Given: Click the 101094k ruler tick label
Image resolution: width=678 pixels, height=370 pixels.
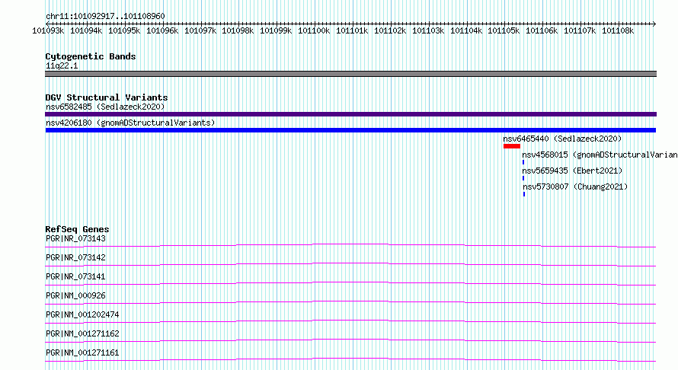Looking at the screenshot, I should [86, 30].
